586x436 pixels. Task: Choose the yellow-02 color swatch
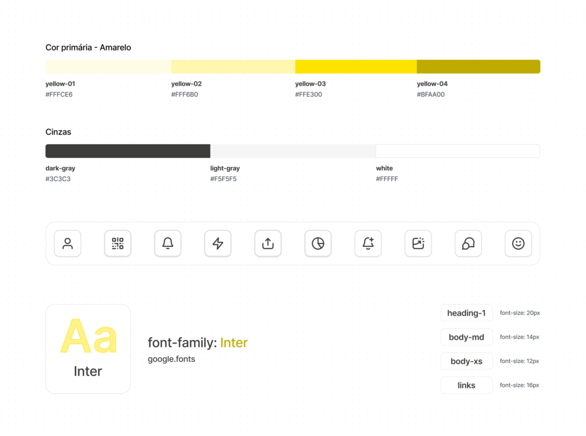click(233, 67)
